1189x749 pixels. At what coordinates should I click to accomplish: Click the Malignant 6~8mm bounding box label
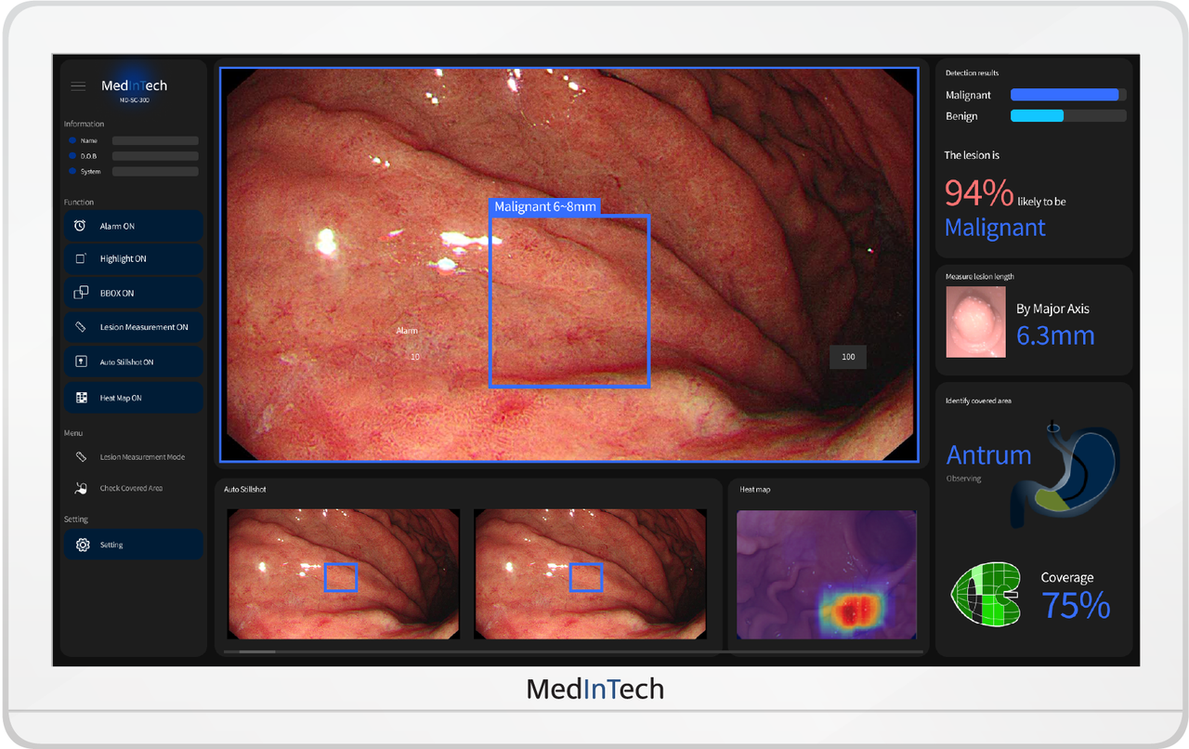545,206
